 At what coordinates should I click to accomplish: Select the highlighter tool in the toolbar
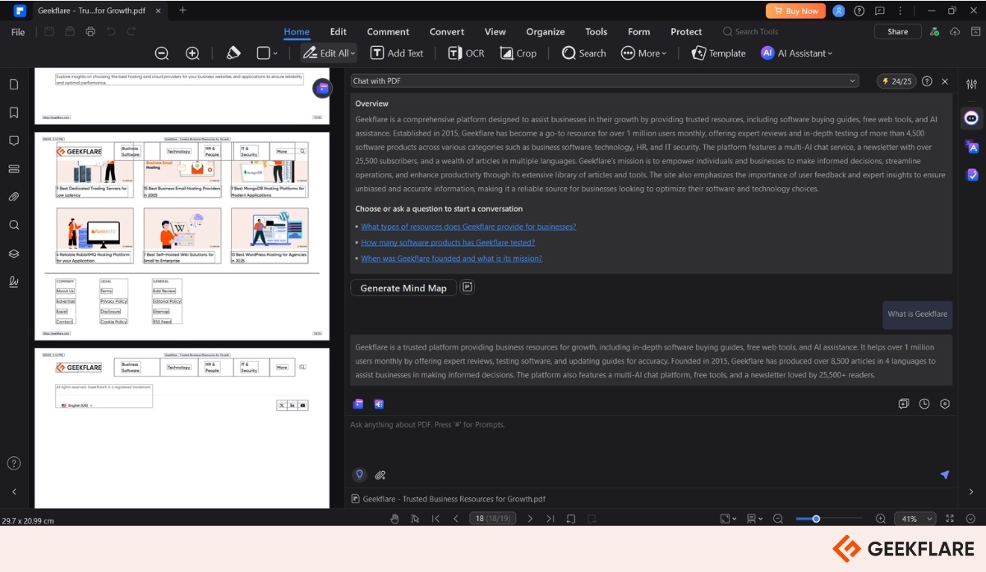[233, 53]
